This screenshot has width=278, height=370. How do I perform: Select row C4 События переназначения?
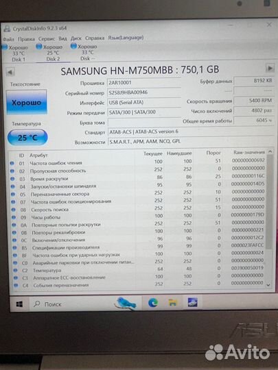coord(137,284)
